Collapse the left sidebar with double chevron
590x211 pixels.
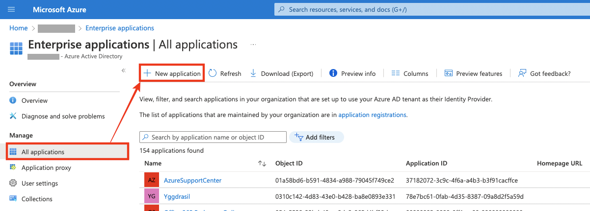coord(124,70)
